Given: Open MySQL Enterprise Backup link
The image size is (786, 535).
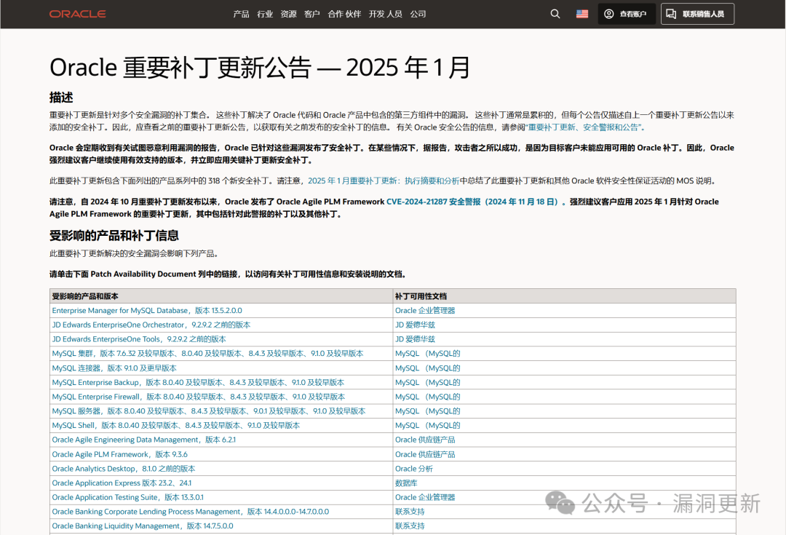Looking at the screenshot, I should click(198, 383).
